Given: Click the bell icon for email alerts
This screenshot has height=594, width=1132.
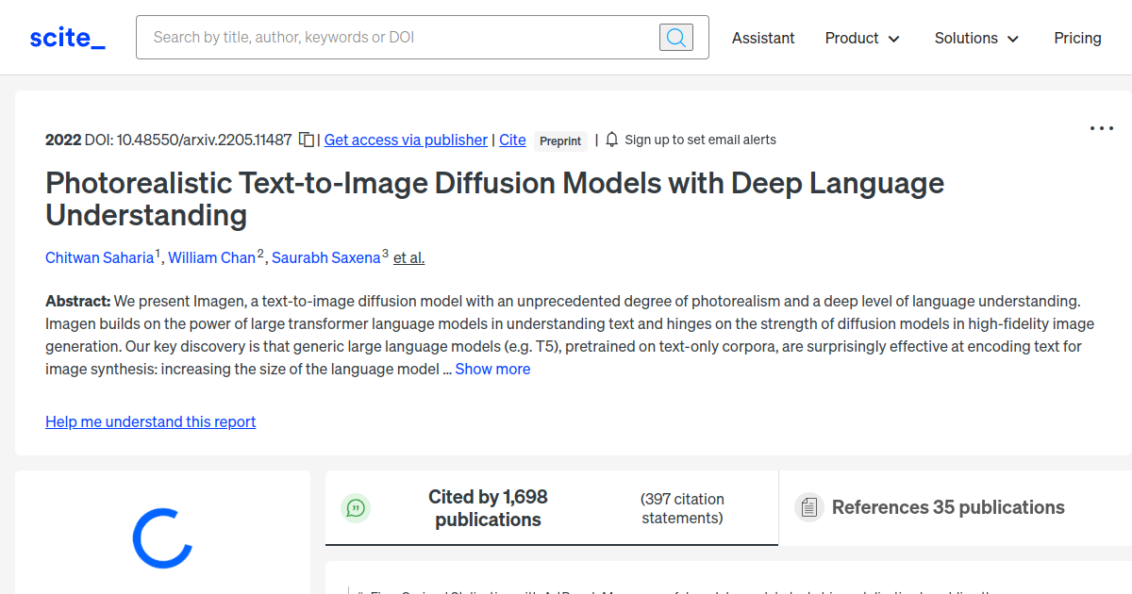Looking at the screenshot, I should pyautogui.click(x=611, y=139).
